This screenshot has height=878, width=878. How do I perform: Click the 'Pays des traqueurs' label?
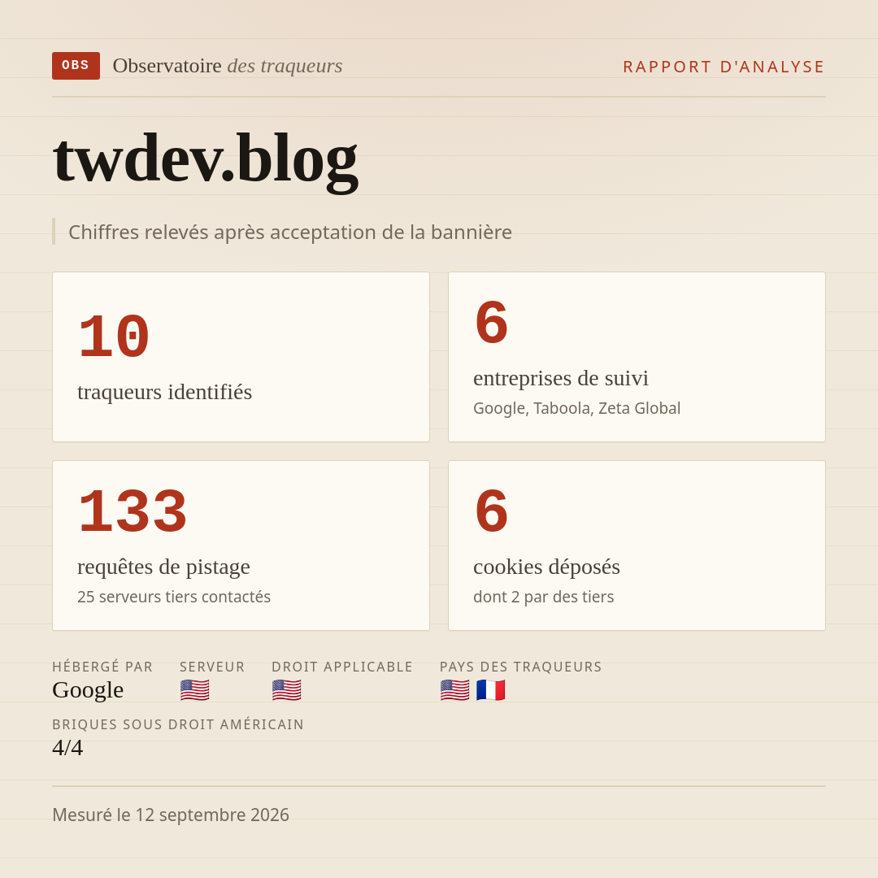click(x=521, y=667)
